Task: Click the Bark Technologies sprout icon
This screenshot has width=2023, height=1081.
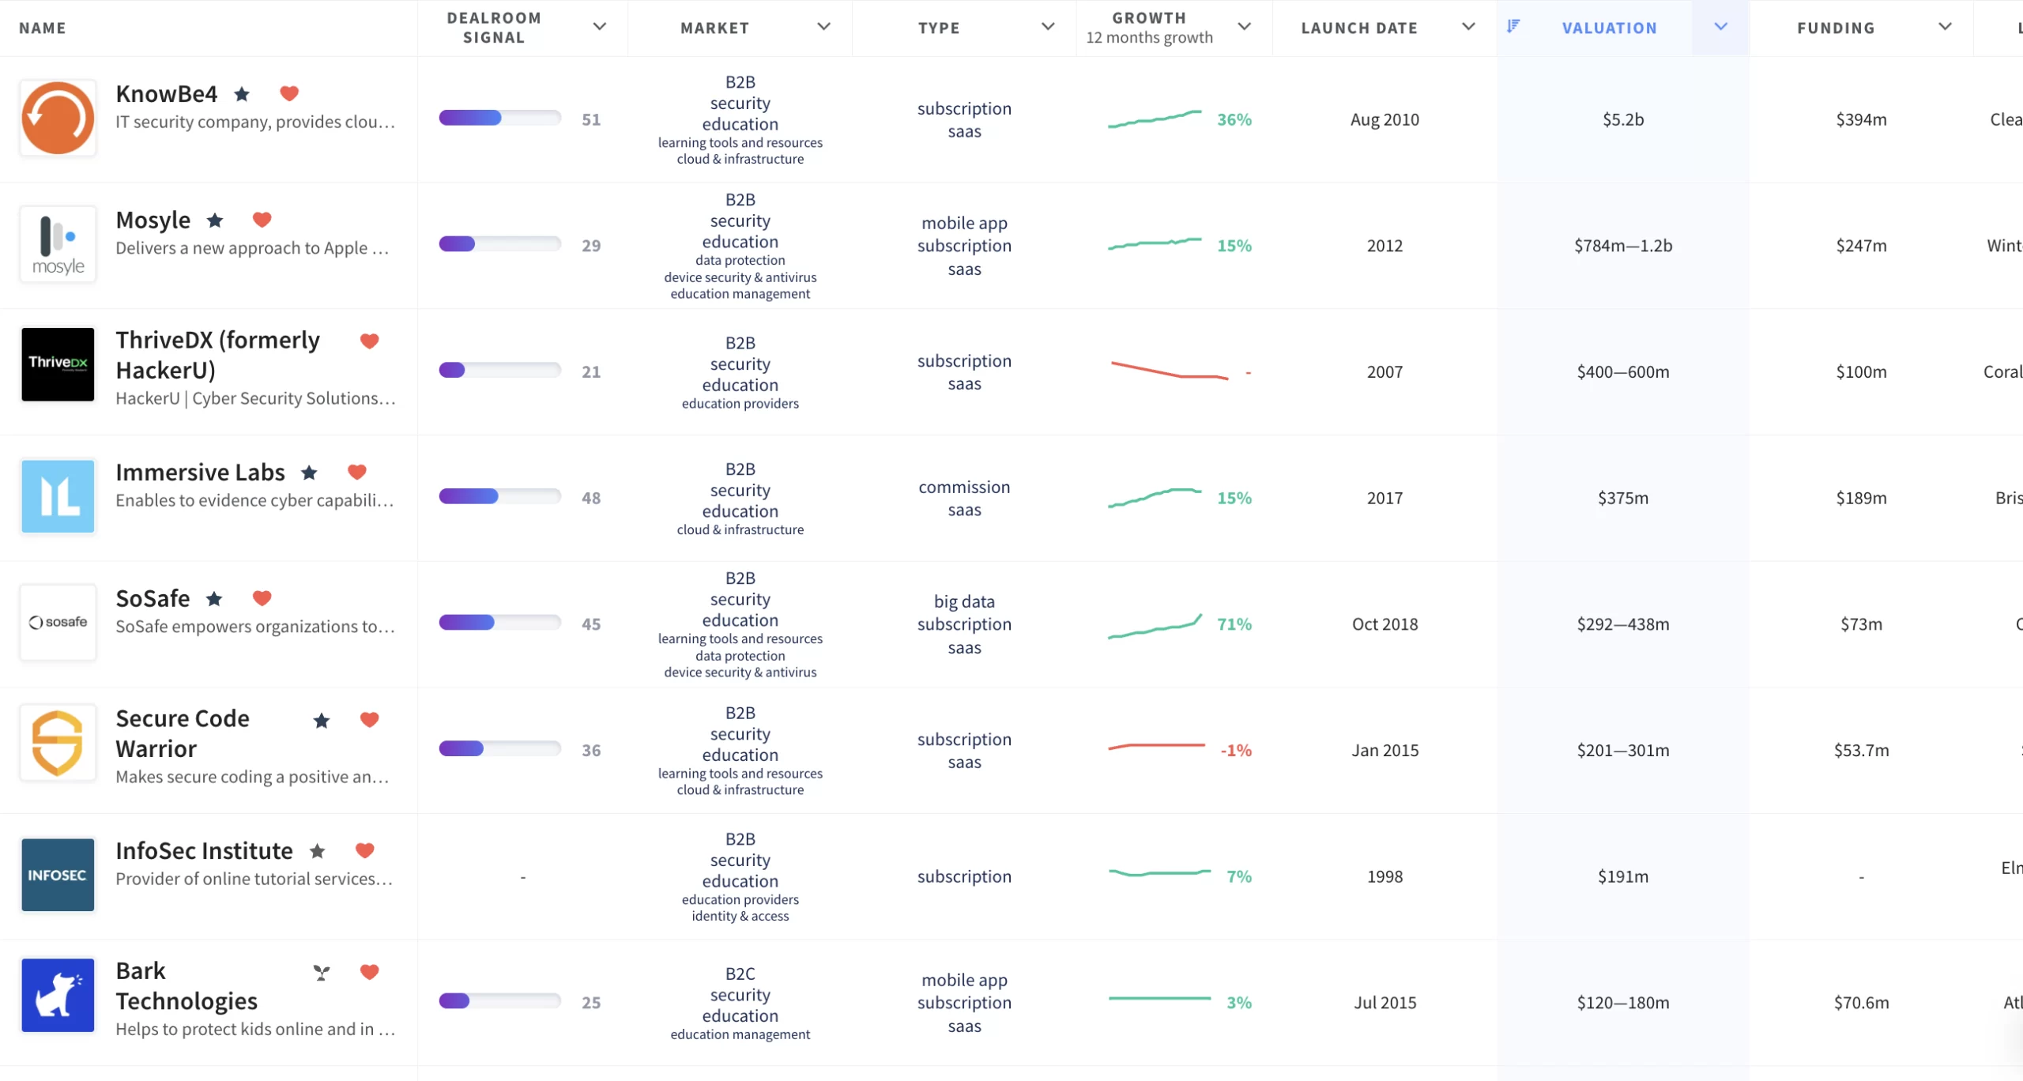Action: pyautogui.click(x=321, y=973)
